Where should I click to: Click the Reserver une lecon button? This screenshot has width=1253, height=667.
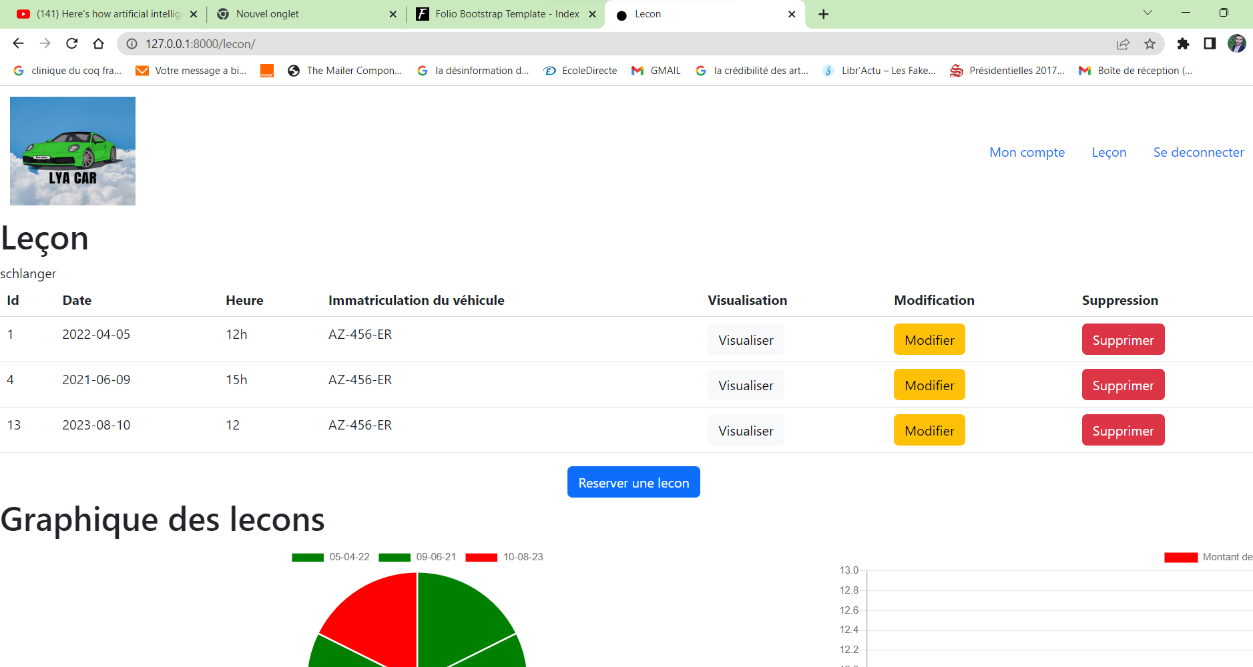633,482
